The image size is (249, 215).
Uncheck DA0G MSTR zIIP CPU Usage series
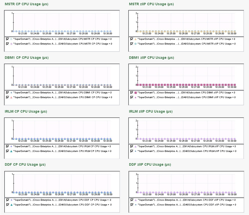click(132, 44)
